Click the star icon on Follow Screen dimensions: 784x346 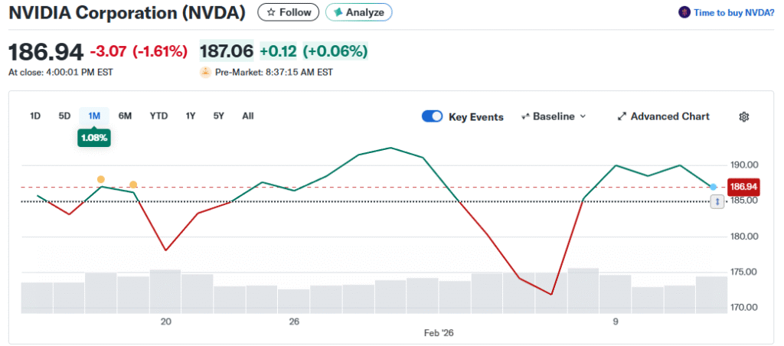coord(270,12)
